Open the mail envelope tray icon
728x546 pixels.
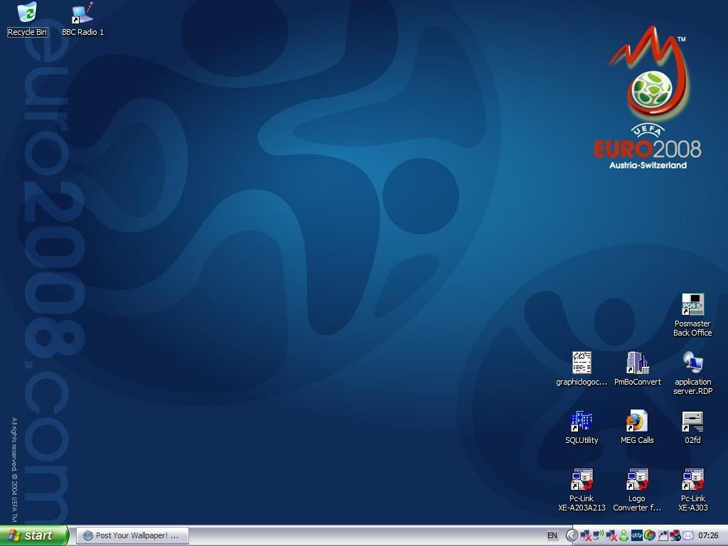(x=688, y=536)
